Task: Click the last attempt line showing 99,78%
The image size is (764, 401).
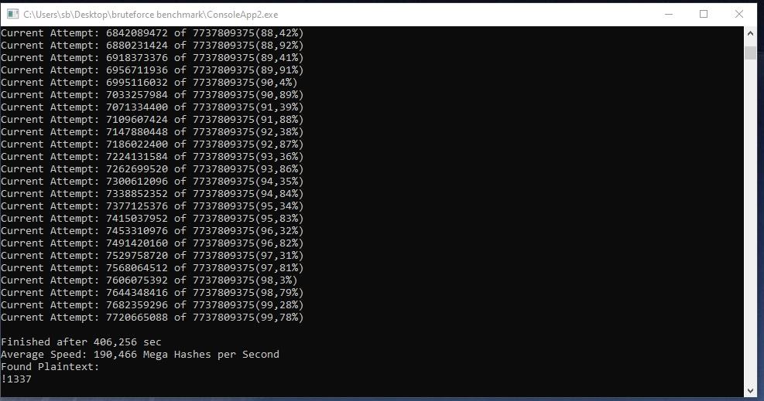Action: pos(152,318)
